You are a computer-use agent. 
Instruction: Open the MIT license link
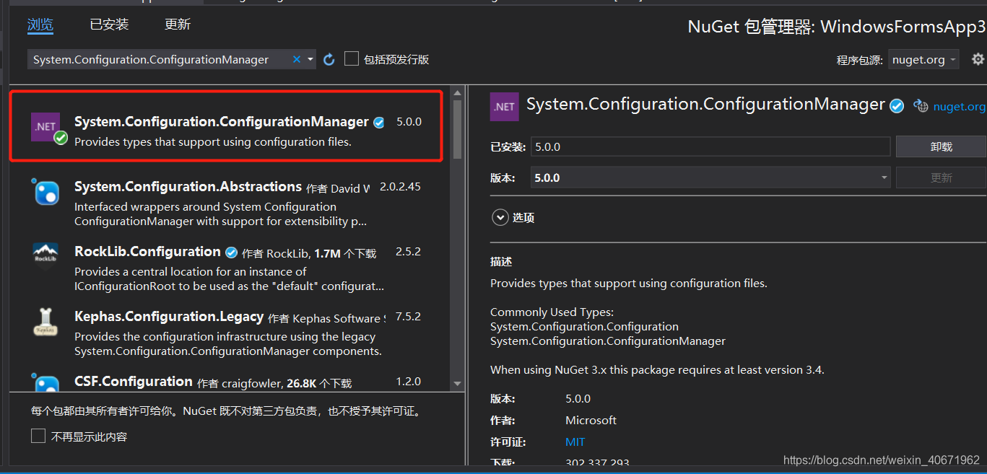[x=575, y=442]
